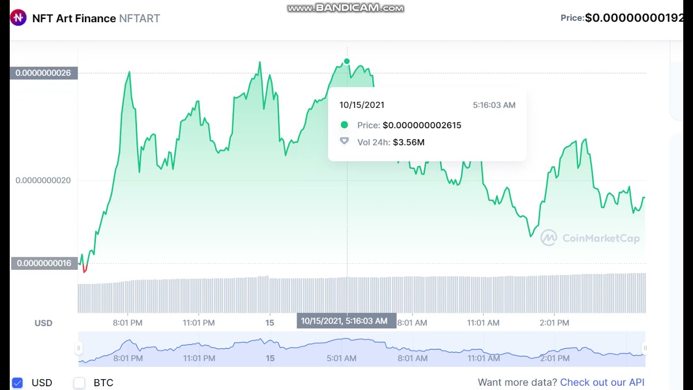Click the green price dot in tooltip
Screen dimensions: 693x390
(344, 125)
